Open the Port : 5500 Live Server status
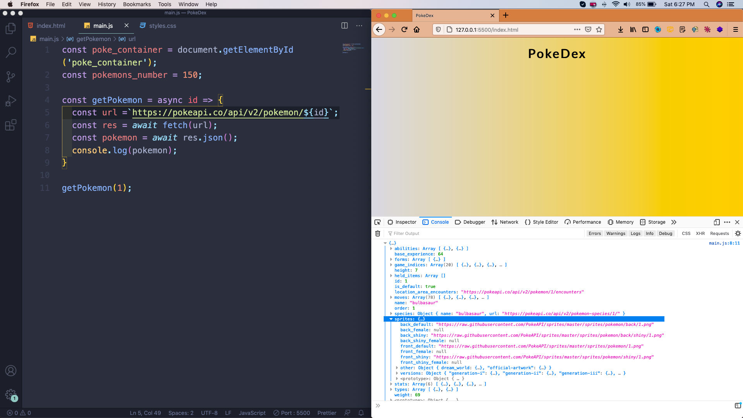Screen dimensions: 743x418 pos(292,413)
